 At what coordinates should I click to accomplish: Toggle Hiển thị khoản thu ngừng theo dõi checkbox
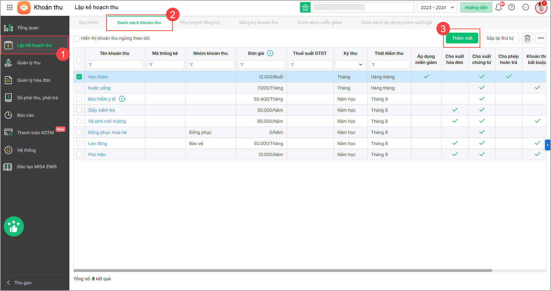tap(77, 38)
